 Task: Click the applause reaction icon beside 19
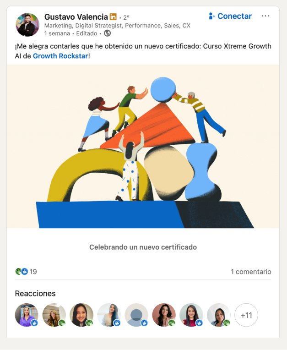(18, 271)
